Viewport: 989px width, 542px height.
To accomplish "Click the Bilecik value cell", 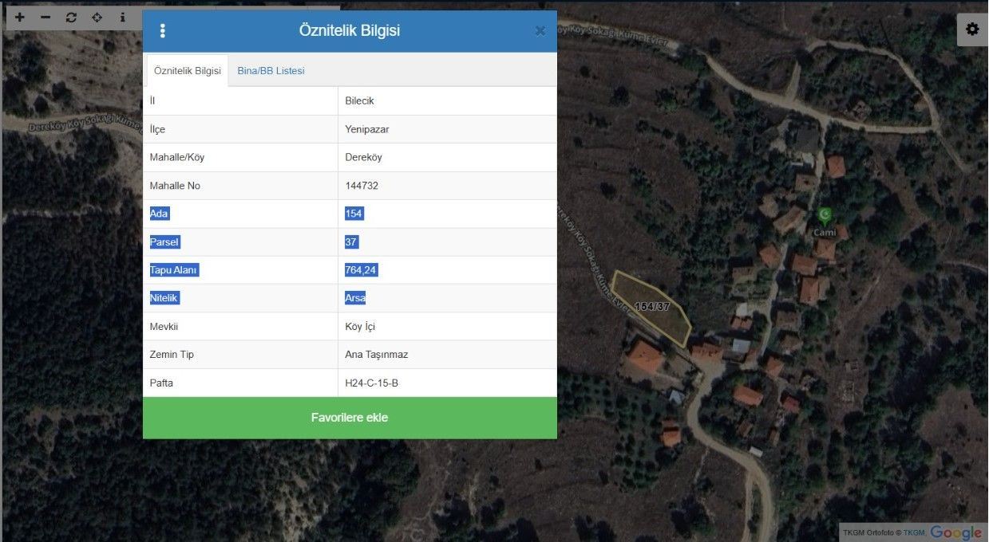I will (x=447, y=100).
